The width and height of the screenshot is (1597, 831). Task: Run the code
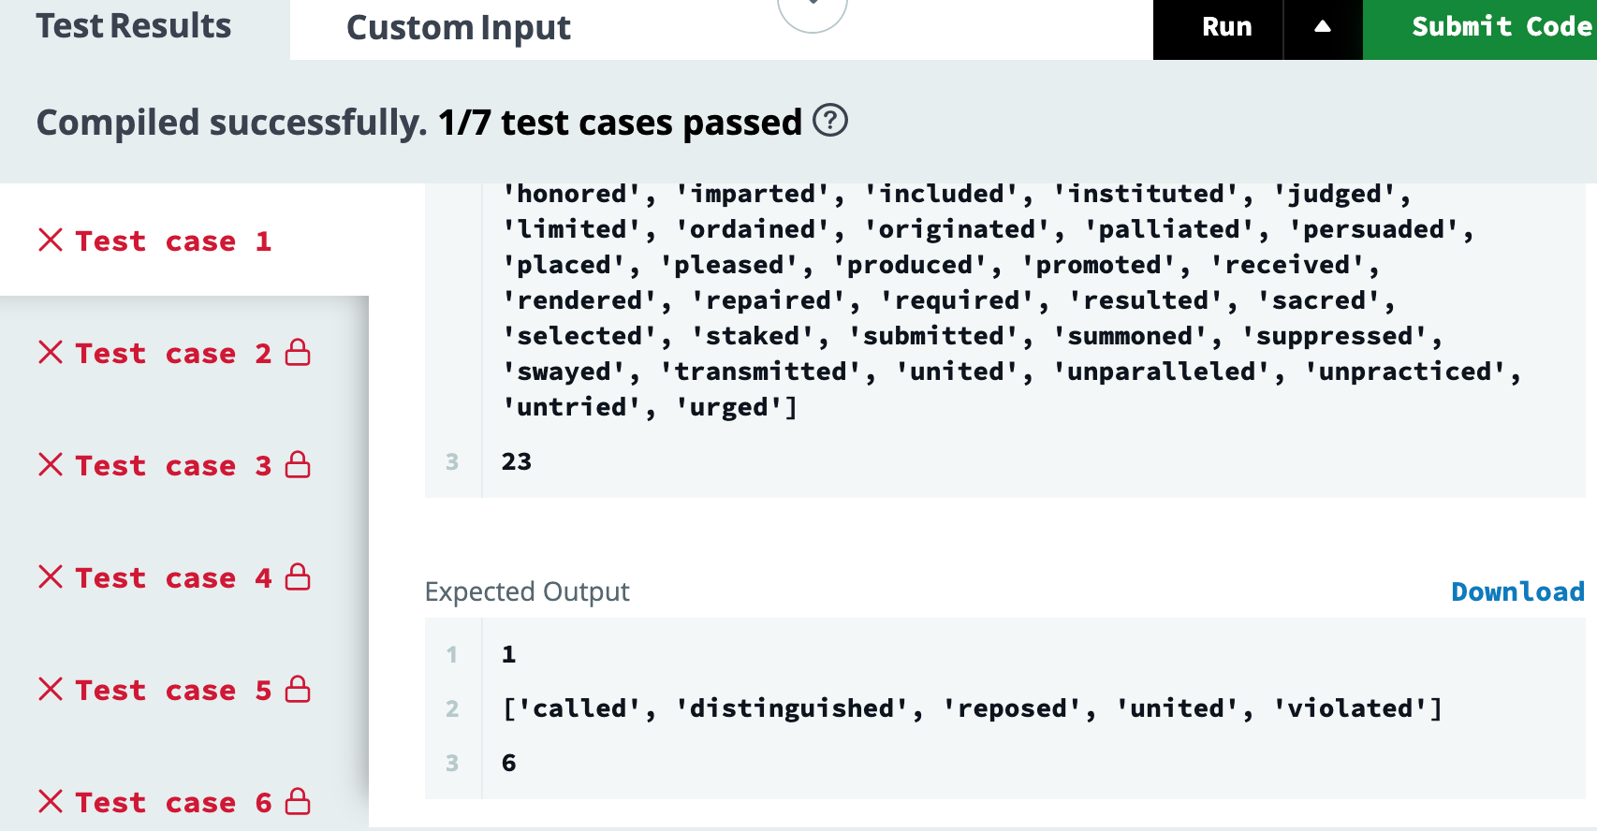(x=1226, y=27)
